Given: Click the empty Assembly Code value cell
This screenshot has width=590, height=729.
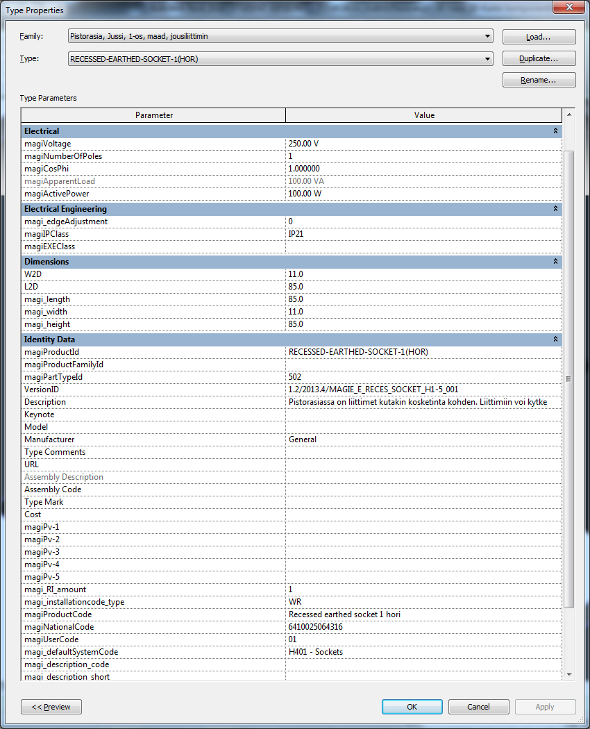Looking at the screenshot, I should [423, 489].
